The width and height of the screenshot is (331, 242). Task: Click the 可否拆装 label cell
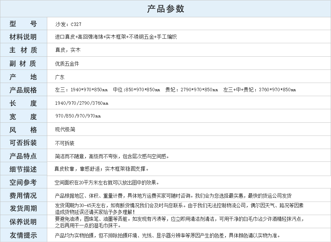pos(23,143)
